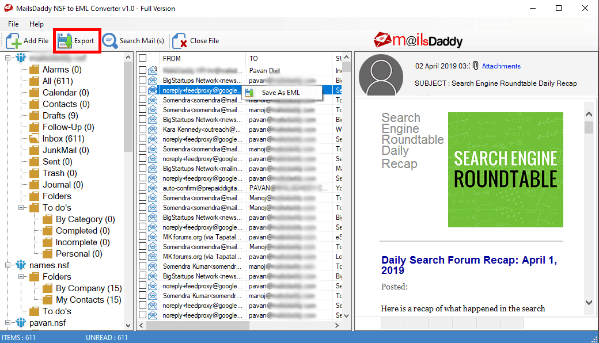Click mail list scroll right arrow
Image resolution: width=599 pixels, height=343 pixels.
[336, 326]
